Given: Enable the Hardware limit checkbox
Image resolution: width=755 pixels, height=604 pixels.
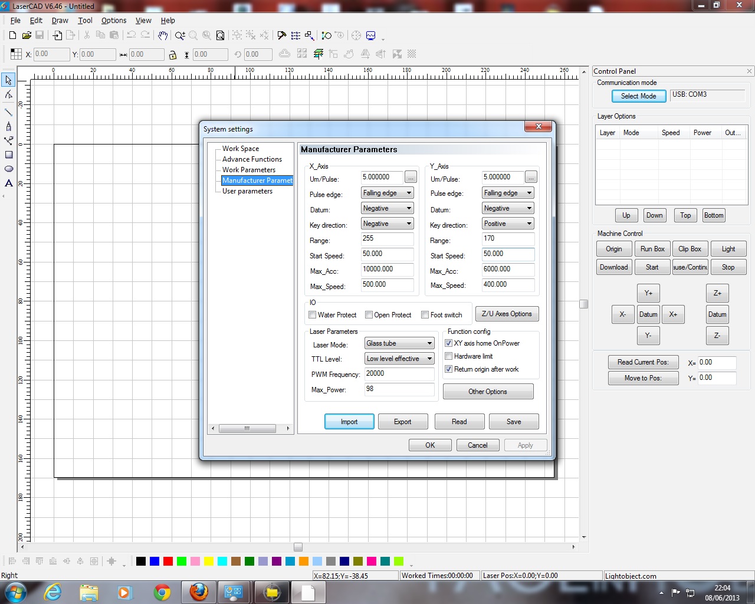Looking at the screenshot, I should pyautogui.click(x=449, y=356).
